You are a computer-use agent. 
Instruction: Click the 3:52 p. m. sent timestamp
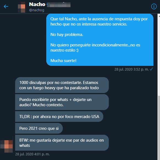pyautogui.click(x=132, y=69)
